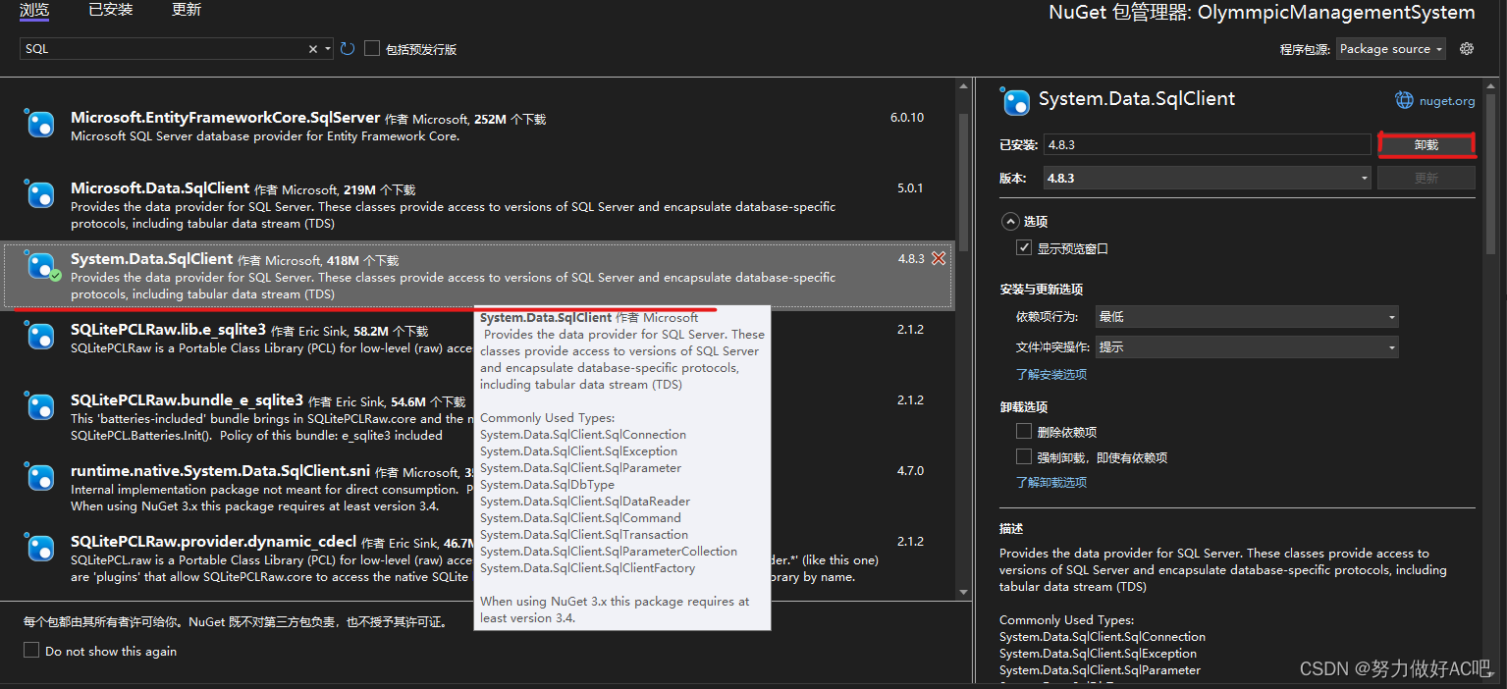Click the Microsoft.Data.SqlClient package icon
1507x689 pixels.
(x=40, y=193)
